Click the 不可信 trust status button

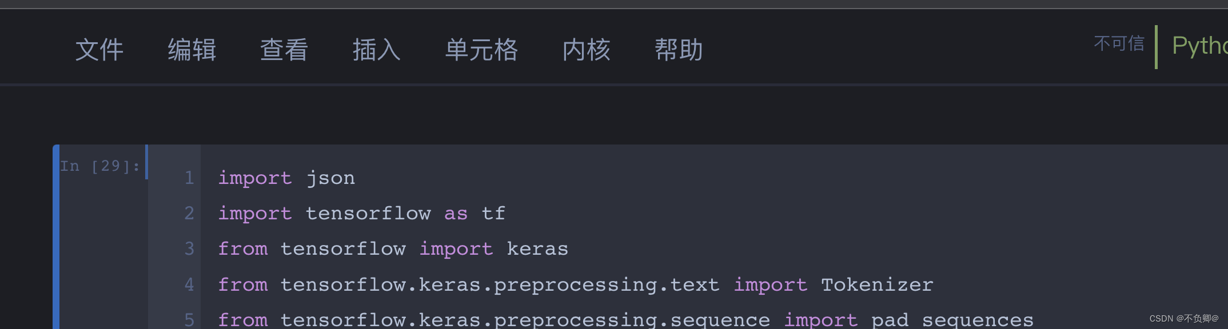[x=1119, y=44]
